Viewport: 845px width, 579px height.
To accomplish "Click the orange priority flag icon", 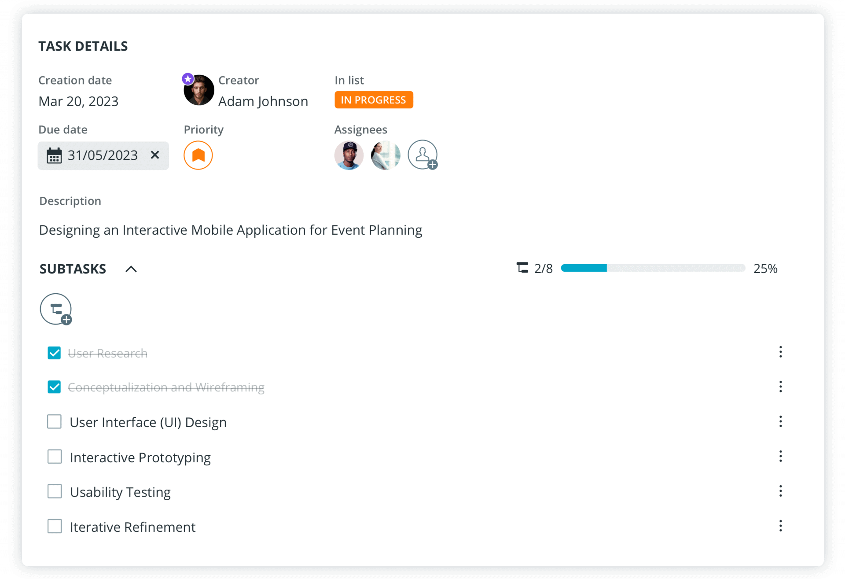I will pos(198,155).
